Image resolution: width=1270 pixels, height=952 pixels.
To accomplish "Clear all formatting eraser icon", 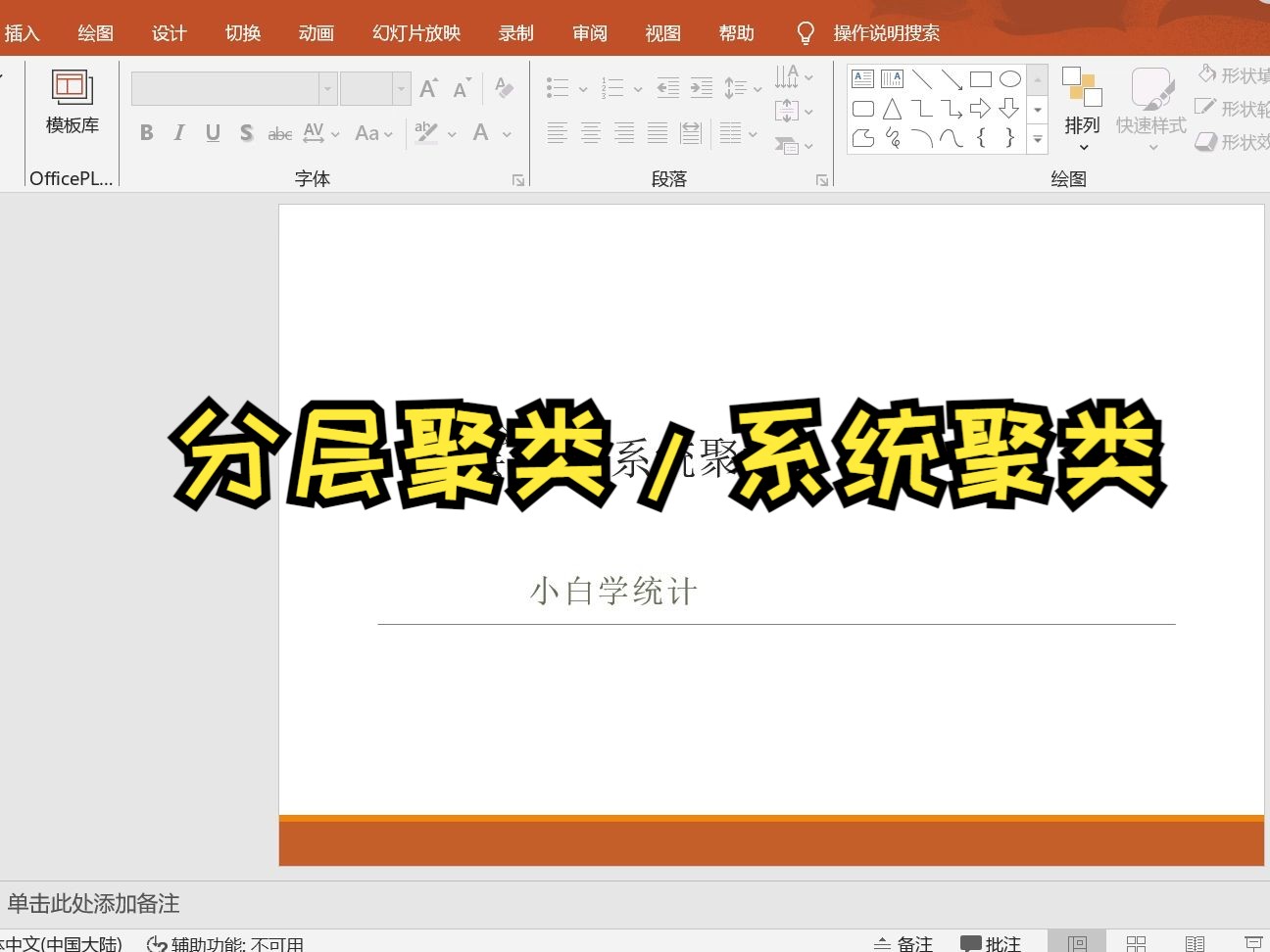I will tap(505, 88).
